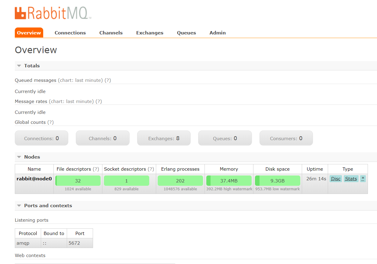Viewport: 377px width, 264px height.
Task: Click help (?) beside File descriptors header
Action: click(x=96, y=169)
